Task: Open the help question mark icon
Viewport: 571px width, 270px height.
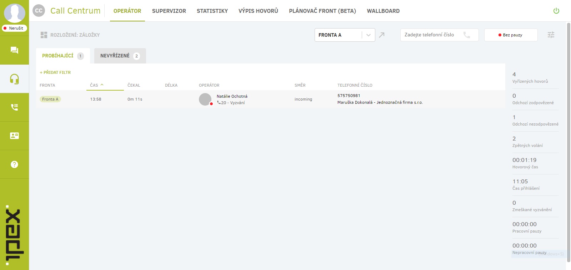Action: (x=14, y=164)
